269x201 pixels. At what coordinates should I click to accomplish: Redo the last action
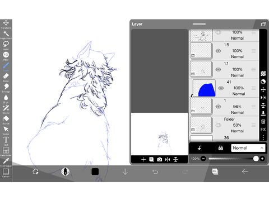[185, 171]
